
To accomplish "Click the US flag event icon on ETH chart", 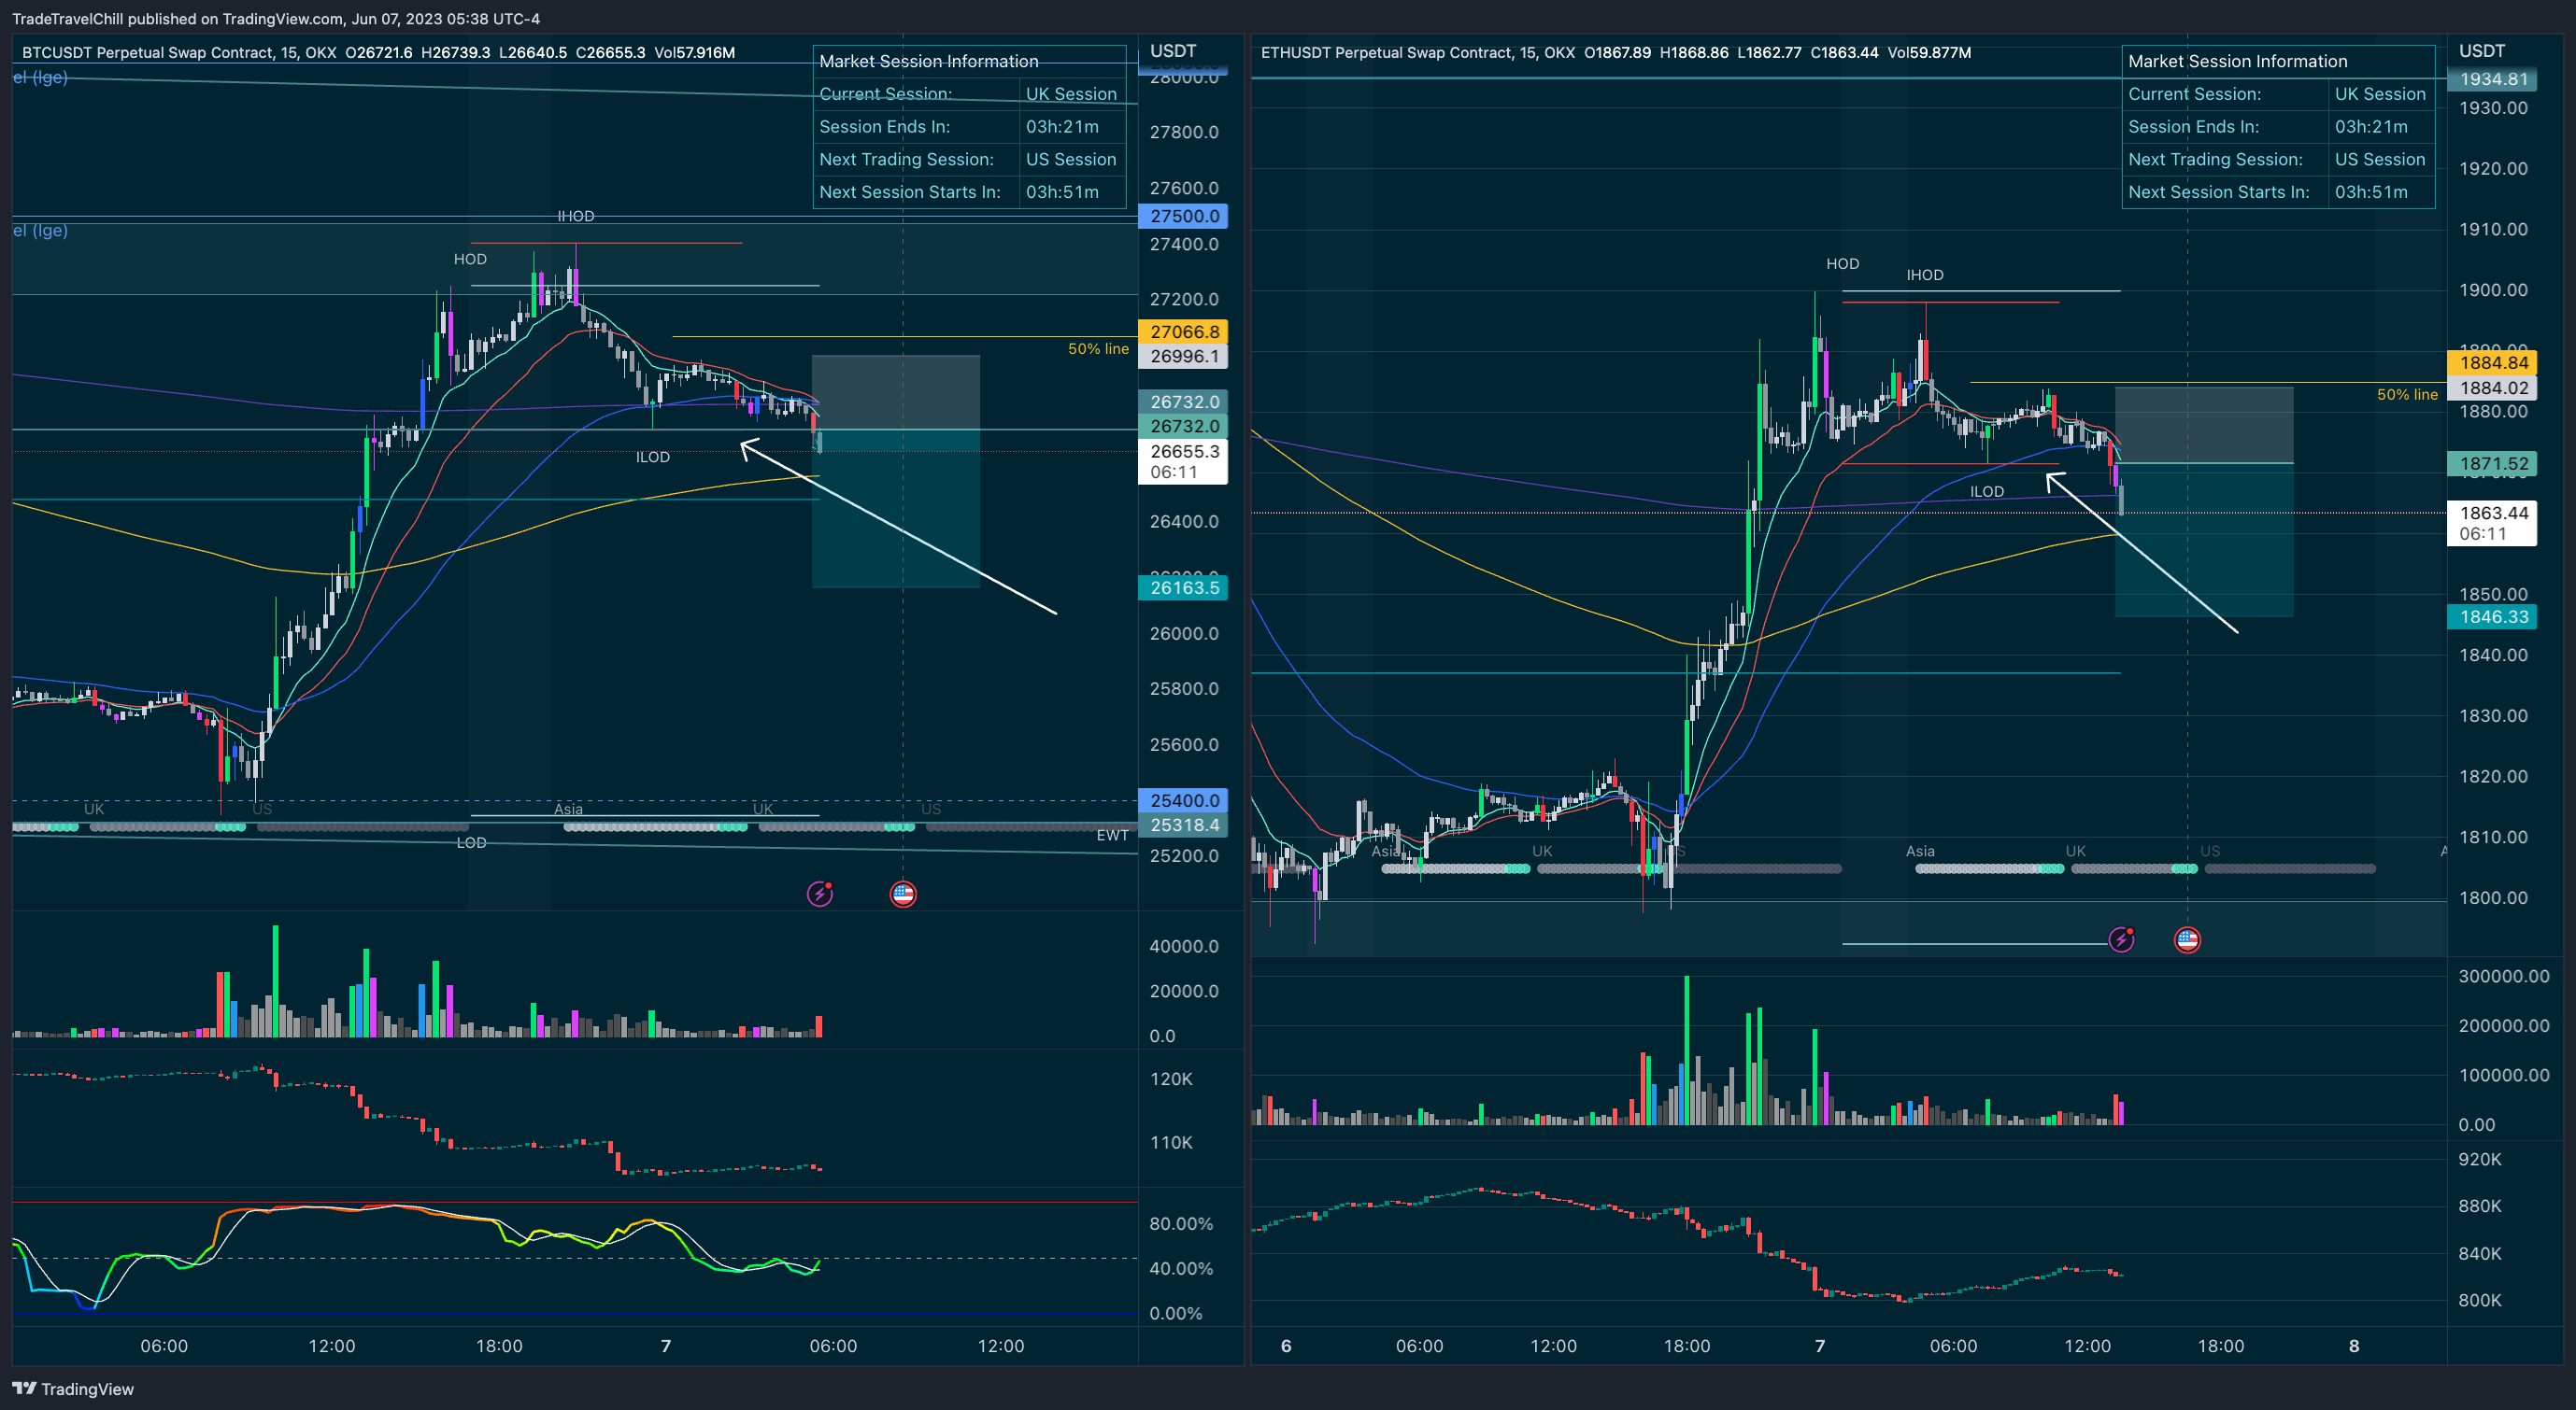I will click(2187, 939).
